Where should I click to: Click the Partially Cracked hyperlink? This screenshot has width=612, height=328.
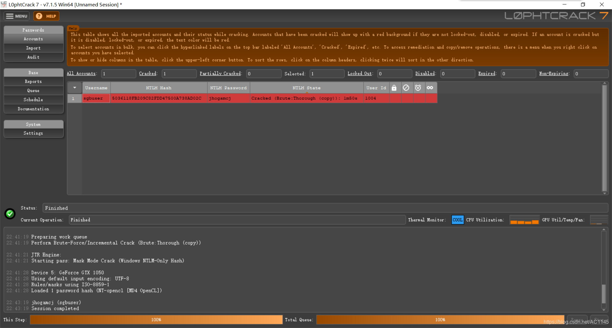[220, 74]
